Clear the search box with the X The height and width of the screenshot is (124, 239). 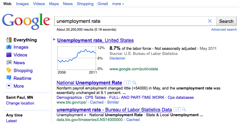tap(210, 21)
